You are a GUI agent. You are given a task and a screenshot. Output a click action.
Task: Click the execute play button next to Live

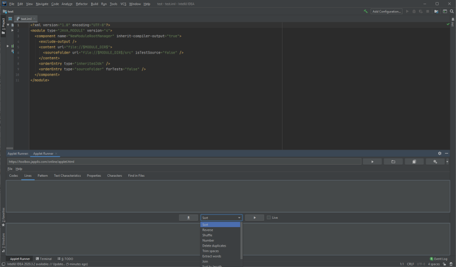pyautogui.click(x=254, y=218)
